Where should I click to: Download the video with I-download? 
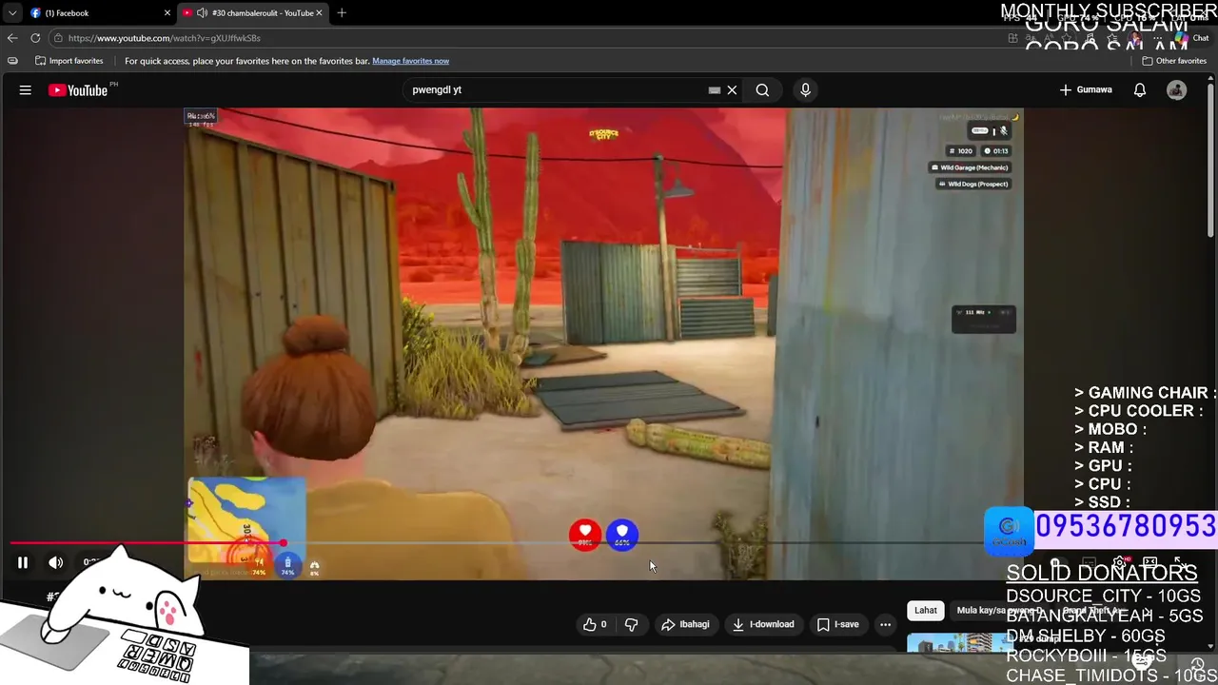pos(762,625)
